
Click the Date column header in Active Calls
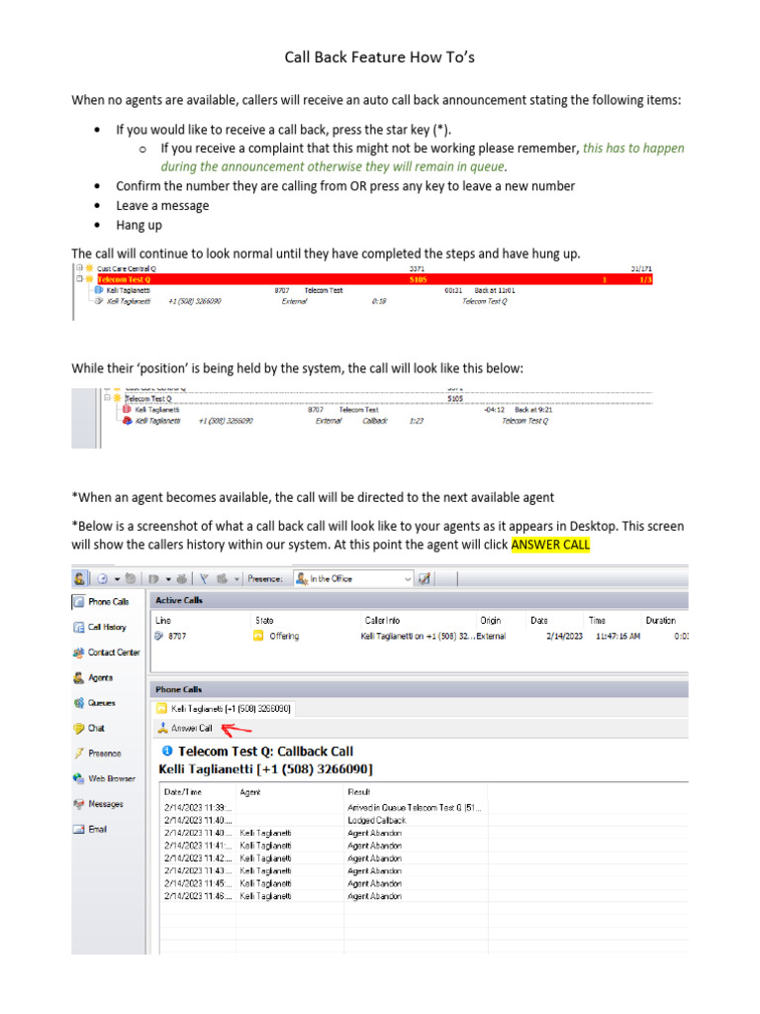(539, 620)
